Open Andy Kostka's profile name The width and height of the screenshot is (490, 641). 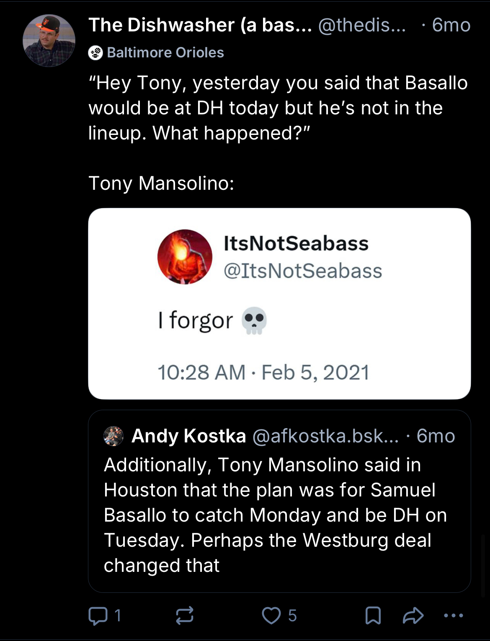(189, 436)
